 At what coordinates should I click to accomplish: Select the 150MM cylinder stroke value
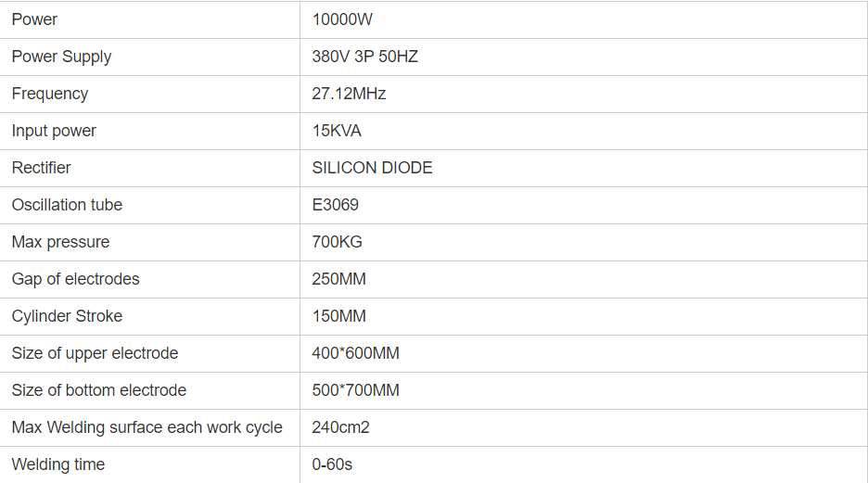(338, 316)
